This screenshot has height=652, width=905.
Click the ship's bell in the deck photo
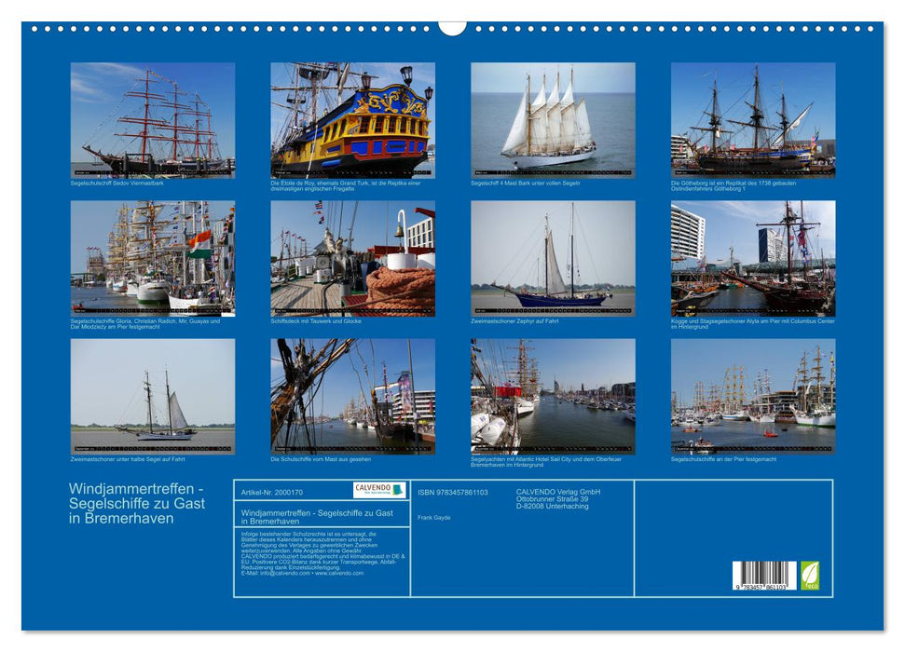tap(399, 233)
